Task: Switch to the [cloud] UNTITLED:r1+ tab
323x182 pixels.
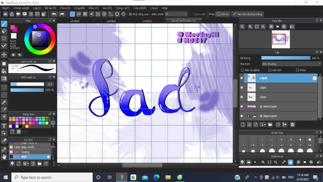Action: coord(183,21)
